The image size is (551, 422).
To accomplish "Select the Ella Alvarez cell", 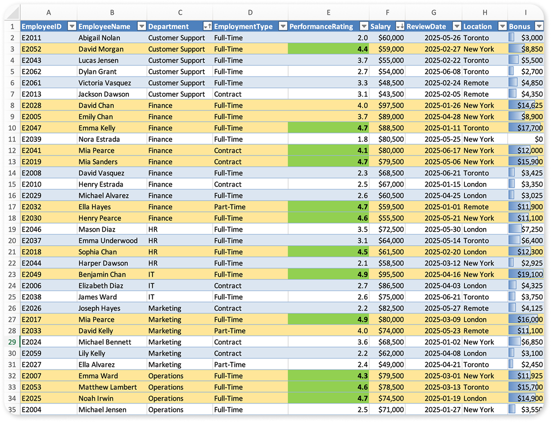I will coord(112,365).
